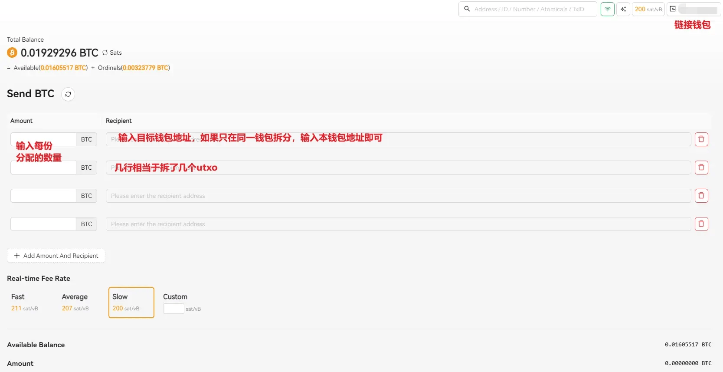Click Add Amount And Recipient button
723x372 pixels.
[x=56, y=256]
